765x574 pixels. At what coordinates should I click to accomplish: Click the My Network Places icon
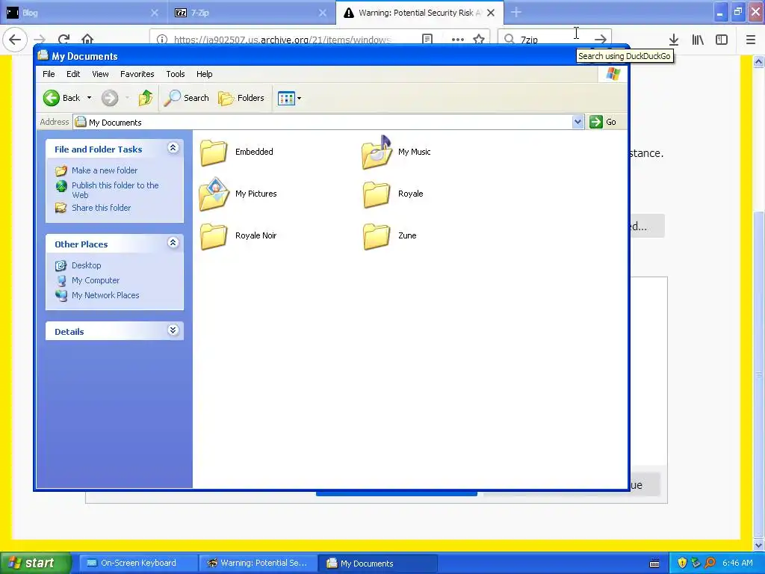61,295
